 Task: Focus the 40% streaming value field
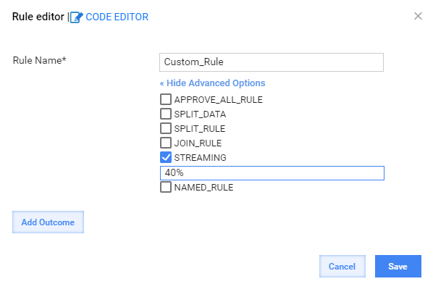click(x=272, y=173)
